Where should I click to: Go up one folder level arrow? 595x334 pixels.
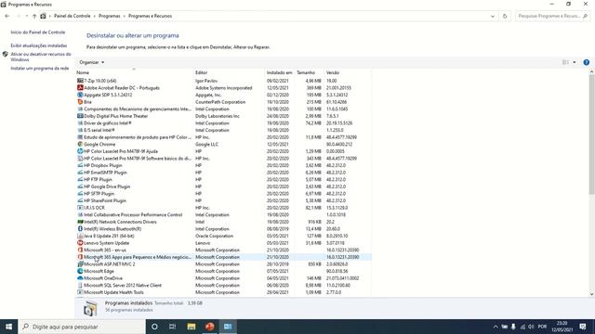pos(34,16)
